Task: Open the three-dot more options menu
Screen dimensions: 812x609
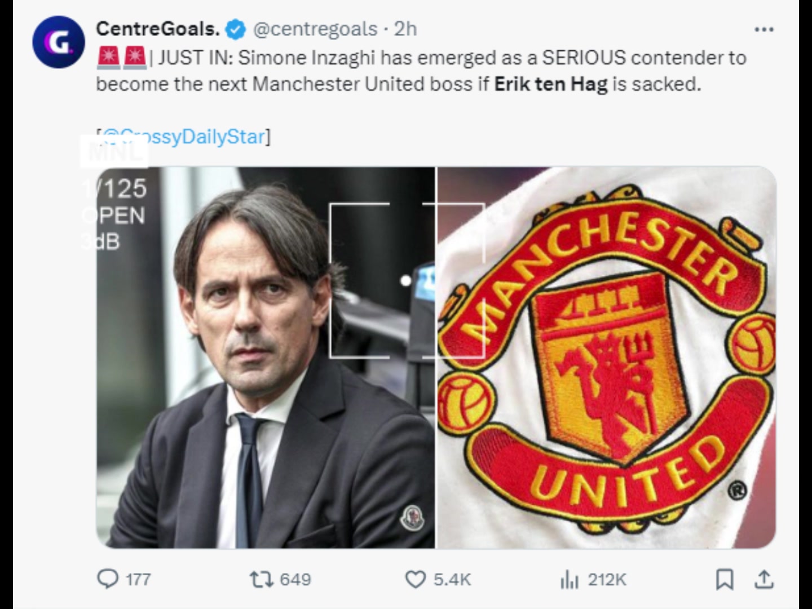Action: point(764,29)
